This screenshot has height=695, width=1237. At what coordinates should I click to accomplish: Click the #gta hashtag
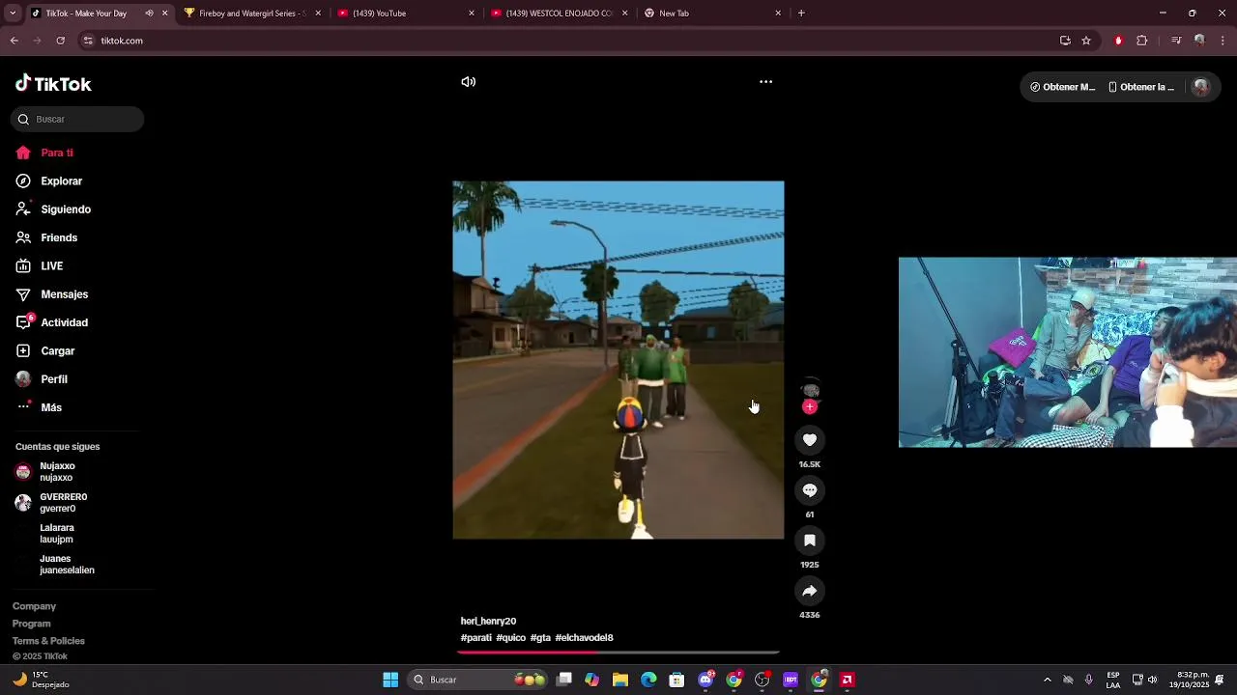click(x=540, y=638)
